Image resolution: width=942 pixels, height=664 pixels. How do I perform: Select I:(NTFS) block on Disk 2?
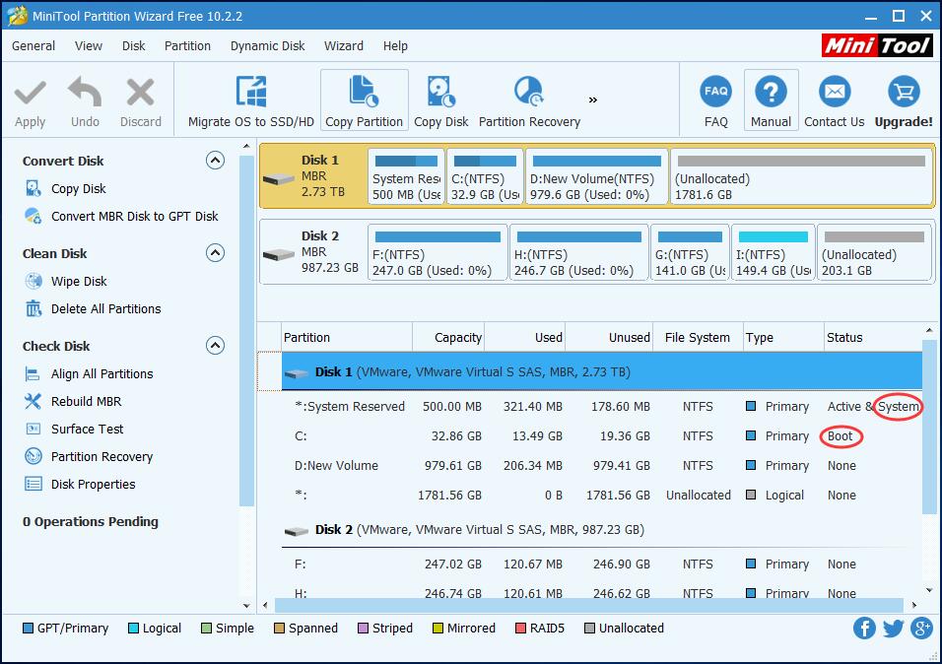coord(774,252)
